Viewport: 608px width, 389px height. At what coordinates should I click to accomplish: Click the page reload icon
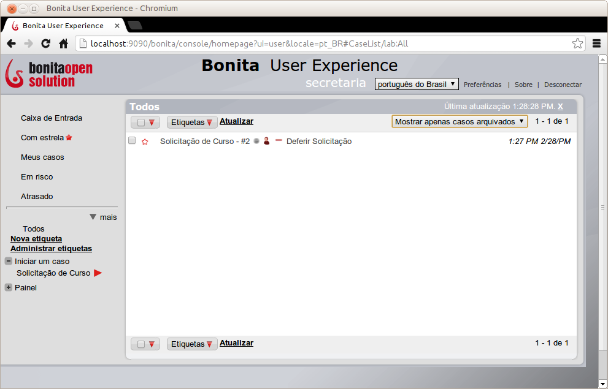45,43
